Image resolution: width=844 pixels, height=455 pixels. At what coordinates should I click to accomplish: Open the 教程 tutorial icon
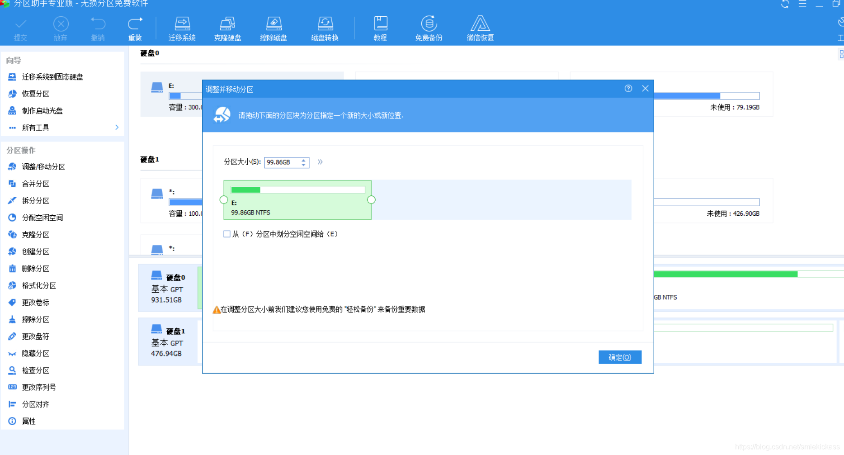coord(381,29)
